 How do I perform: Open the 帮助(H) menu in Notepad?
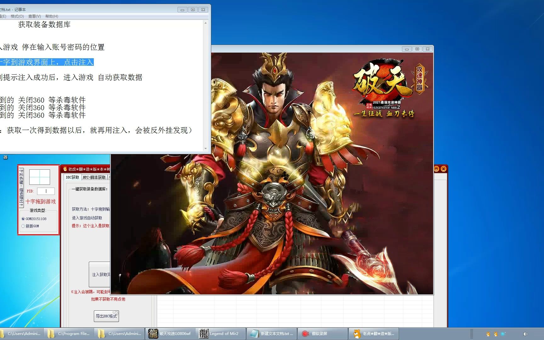point(52,16)
